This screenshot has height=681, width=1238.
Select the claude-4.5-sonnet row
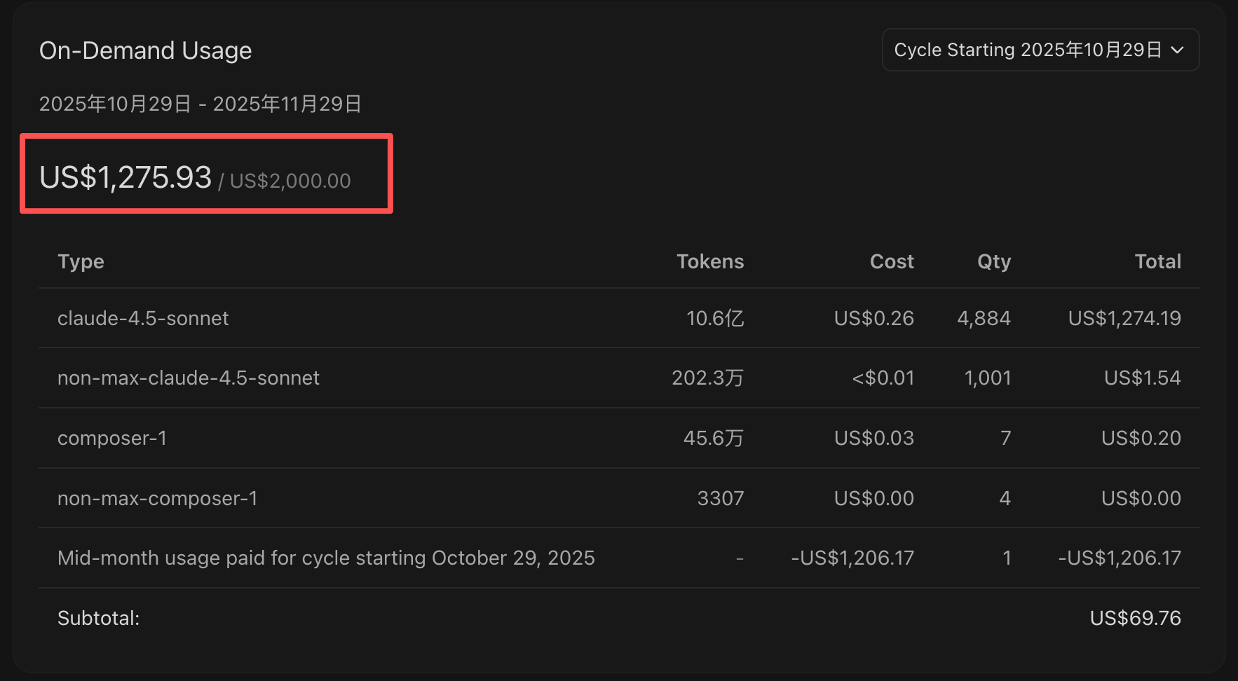143,318
